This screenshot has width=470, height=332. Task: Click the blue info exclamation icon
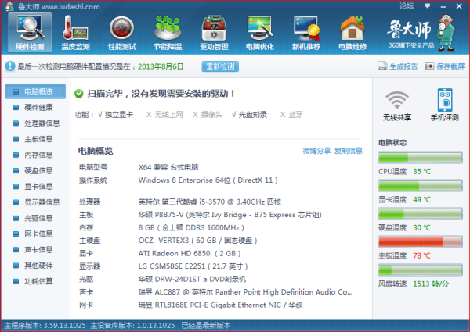tap(10, 66)
